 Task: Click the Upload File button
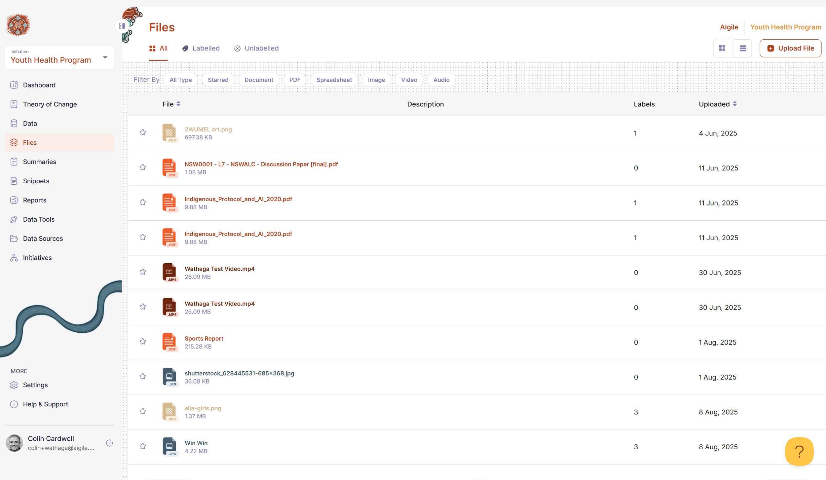click(x=790, y=48)
